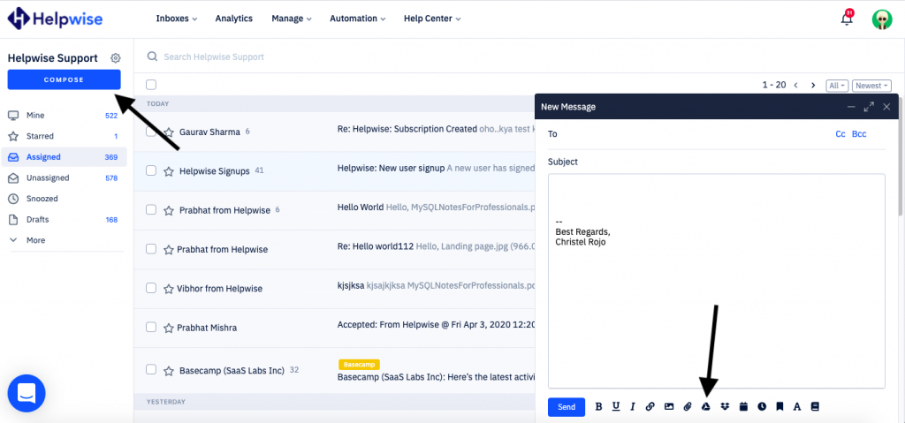Viewport: 905px width, 423px height.
Task: Open the Accepted: From Helpwise email
Action: [x=436, y=325]
